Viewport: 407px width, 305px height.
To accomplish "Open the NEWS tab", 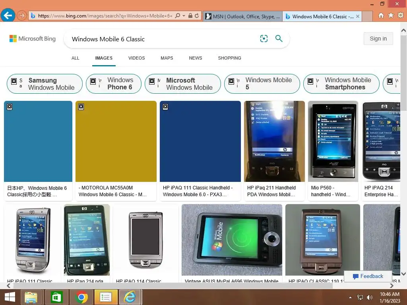I will click(x=196, y=58).
